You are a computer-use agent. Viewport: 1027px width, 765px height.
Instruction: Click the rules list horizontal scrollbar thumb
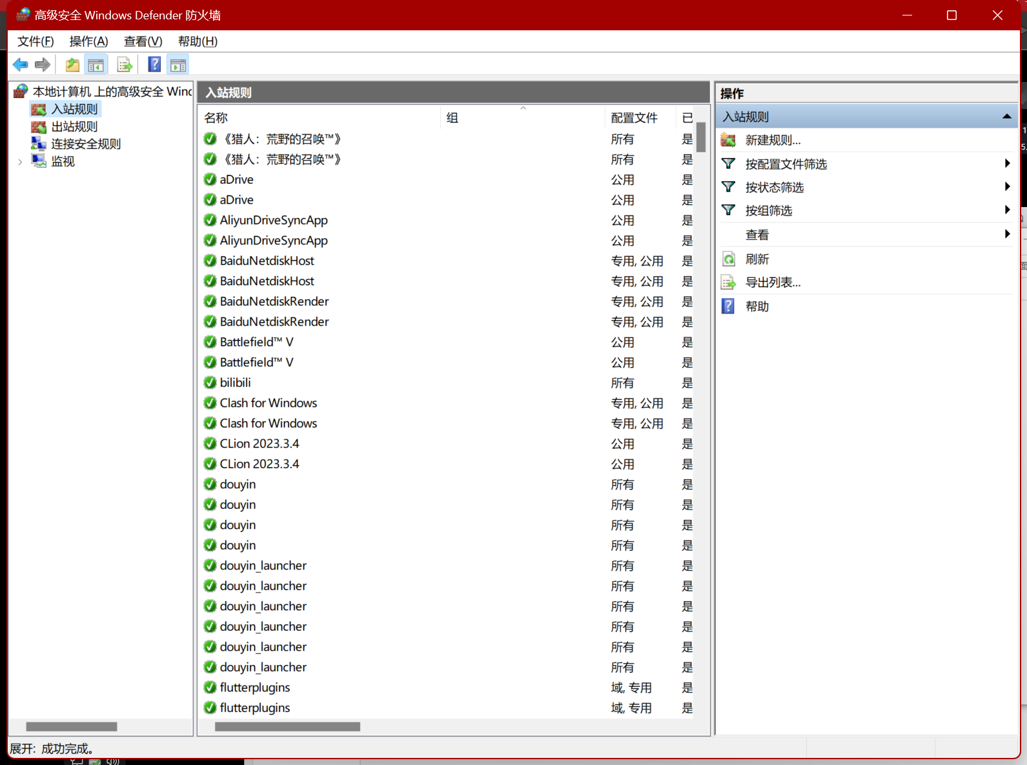coord(287,727)
